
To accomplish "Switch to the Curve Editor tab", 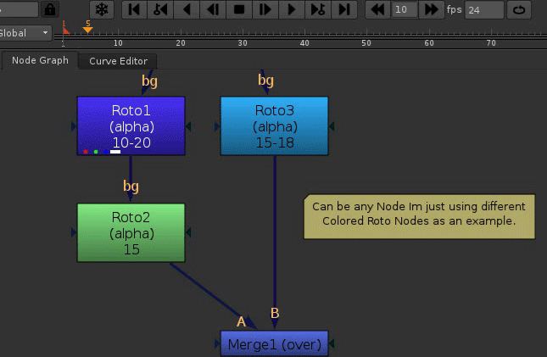I will pyautogui.click(x=118, y=61).
